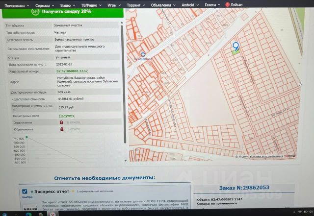Click the yellow star next to Экспресс отчет

pyautogui.click(x=73, y=192)
